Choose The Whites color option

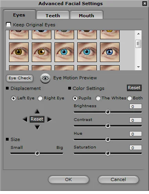coord(98,98)
